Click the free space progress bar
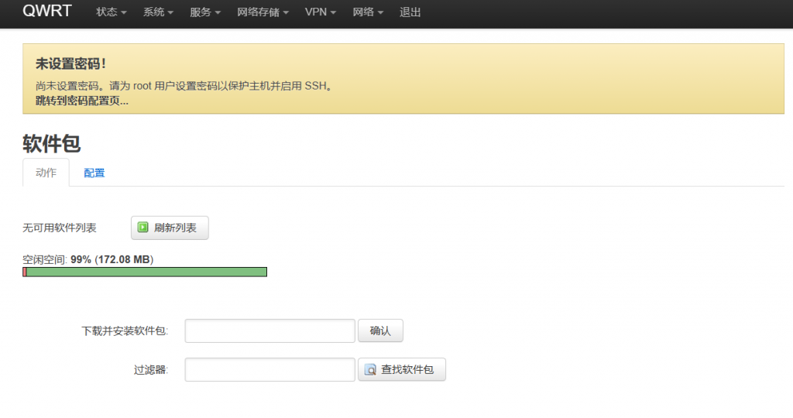The image size is (793, 418). (x=145, y=272)
